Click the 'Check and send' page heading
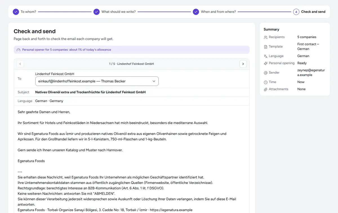The image size is (338, 213). pyautogui.click(x=35, y=31)
